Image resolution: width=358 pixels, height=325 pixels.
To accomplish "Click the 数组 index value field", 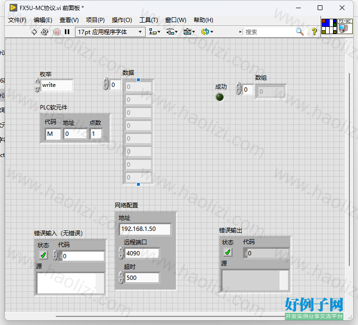I will tap(248, 90).
